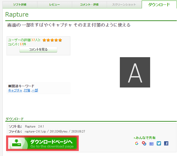This screenshot has width=177, height=156.
Task: Click the rapture-2.4.1.zip file name text
Action: [x=35, y=131]
